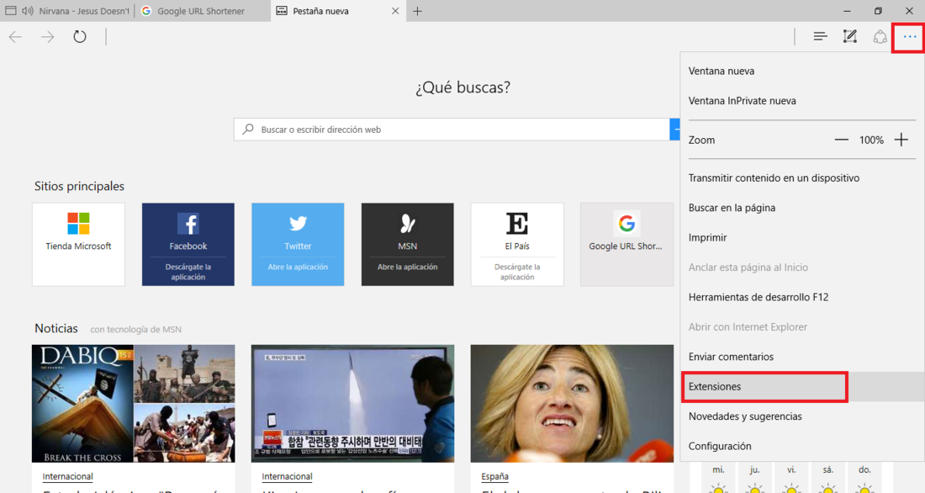The width and height of the screenshot is (925, 493).
Task: Open the Twitter top site tile
Action: (x=298, y=245)
